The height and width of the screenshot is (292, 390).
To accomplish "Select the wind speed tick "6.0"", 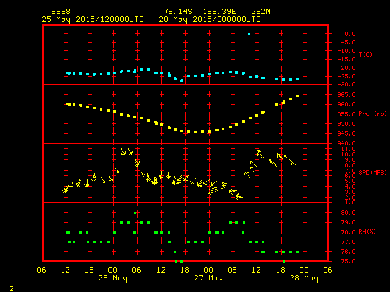I will [350, 176].
